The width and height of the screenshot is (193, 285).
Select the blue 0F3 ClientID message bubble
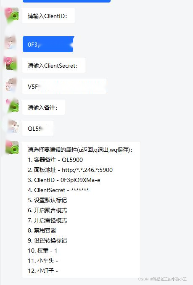coord(48,44)
